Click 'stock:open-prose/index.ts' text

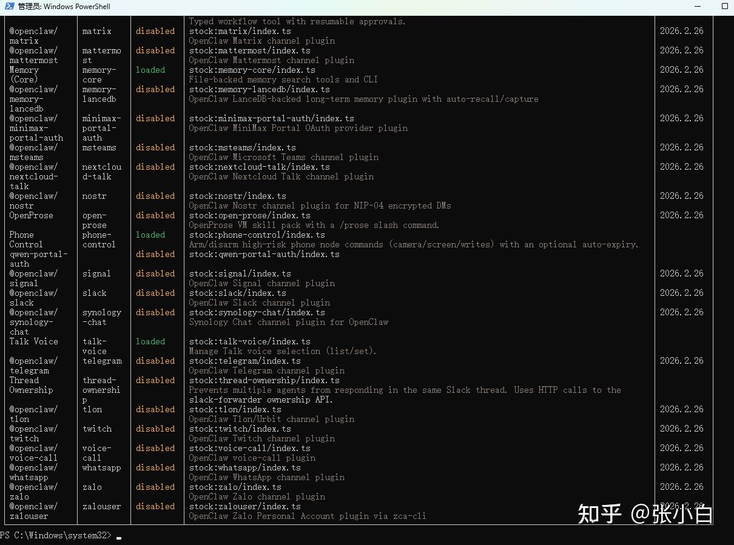(x=250, y=215)
